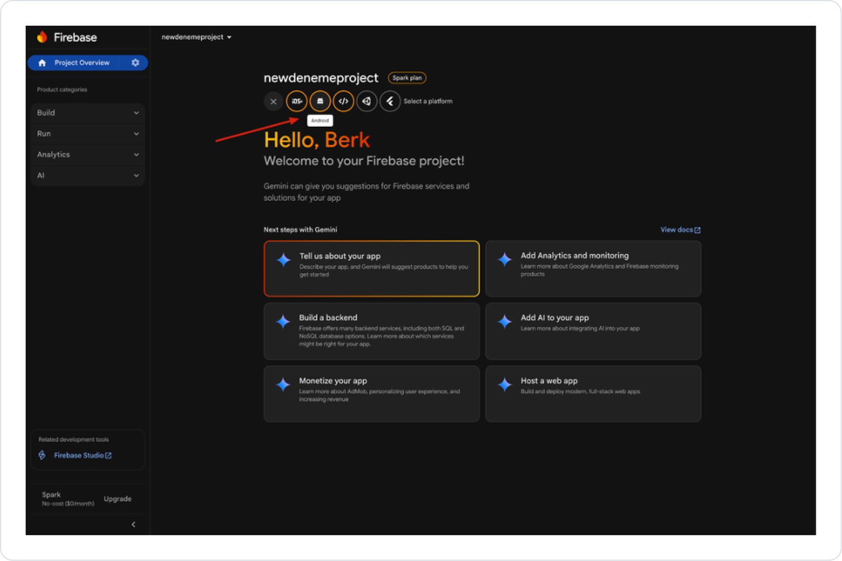Click sparkle icon on Tell us about your app

click(x=283, y=259)
